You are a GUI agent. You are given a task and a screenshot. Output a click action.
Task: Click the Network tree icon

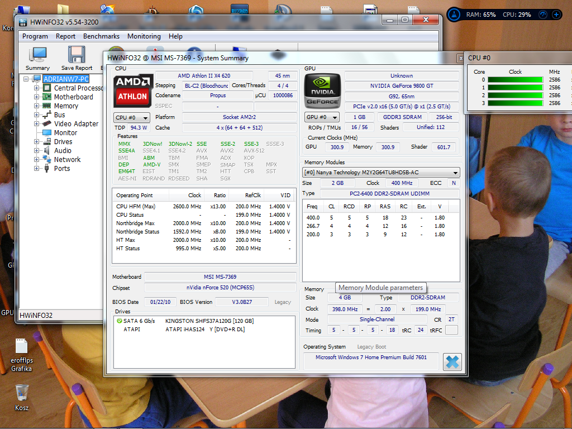47,159
